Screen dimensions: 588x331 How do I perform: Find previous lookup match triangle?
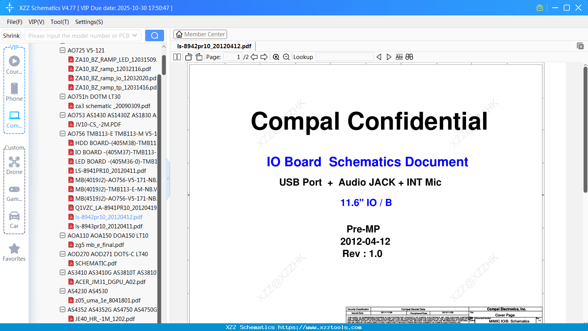[x=379, y=57]
